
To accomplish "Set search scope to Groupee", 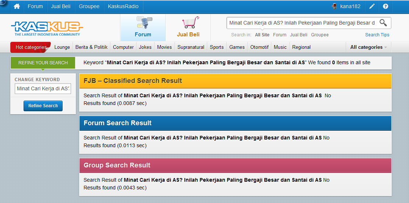I will click(x=320, y=35).
